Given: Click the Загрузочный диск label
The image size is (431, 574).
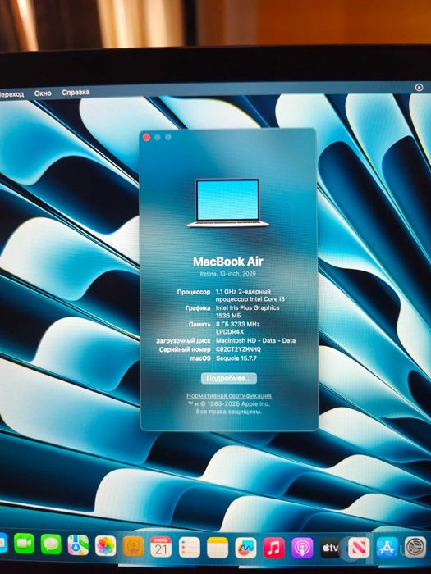Looking at the screenshot, I should pyautogui.click(x=183, y=341).
